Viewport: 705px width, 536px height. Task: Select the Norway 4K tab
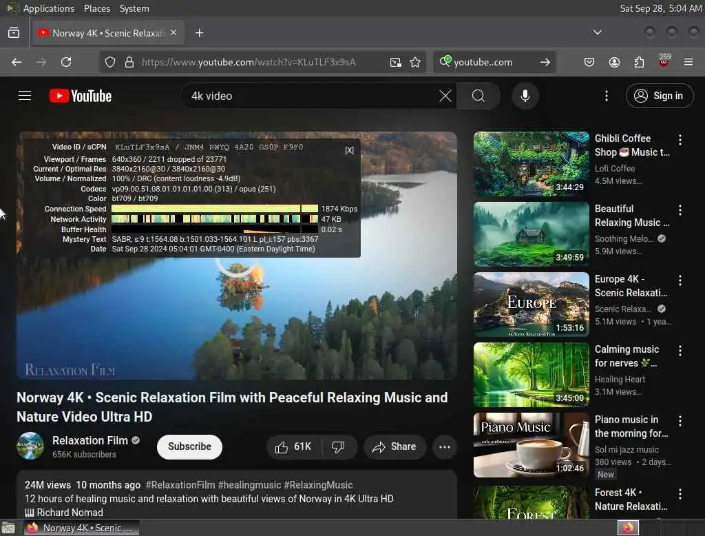click(x=108, y=33)
